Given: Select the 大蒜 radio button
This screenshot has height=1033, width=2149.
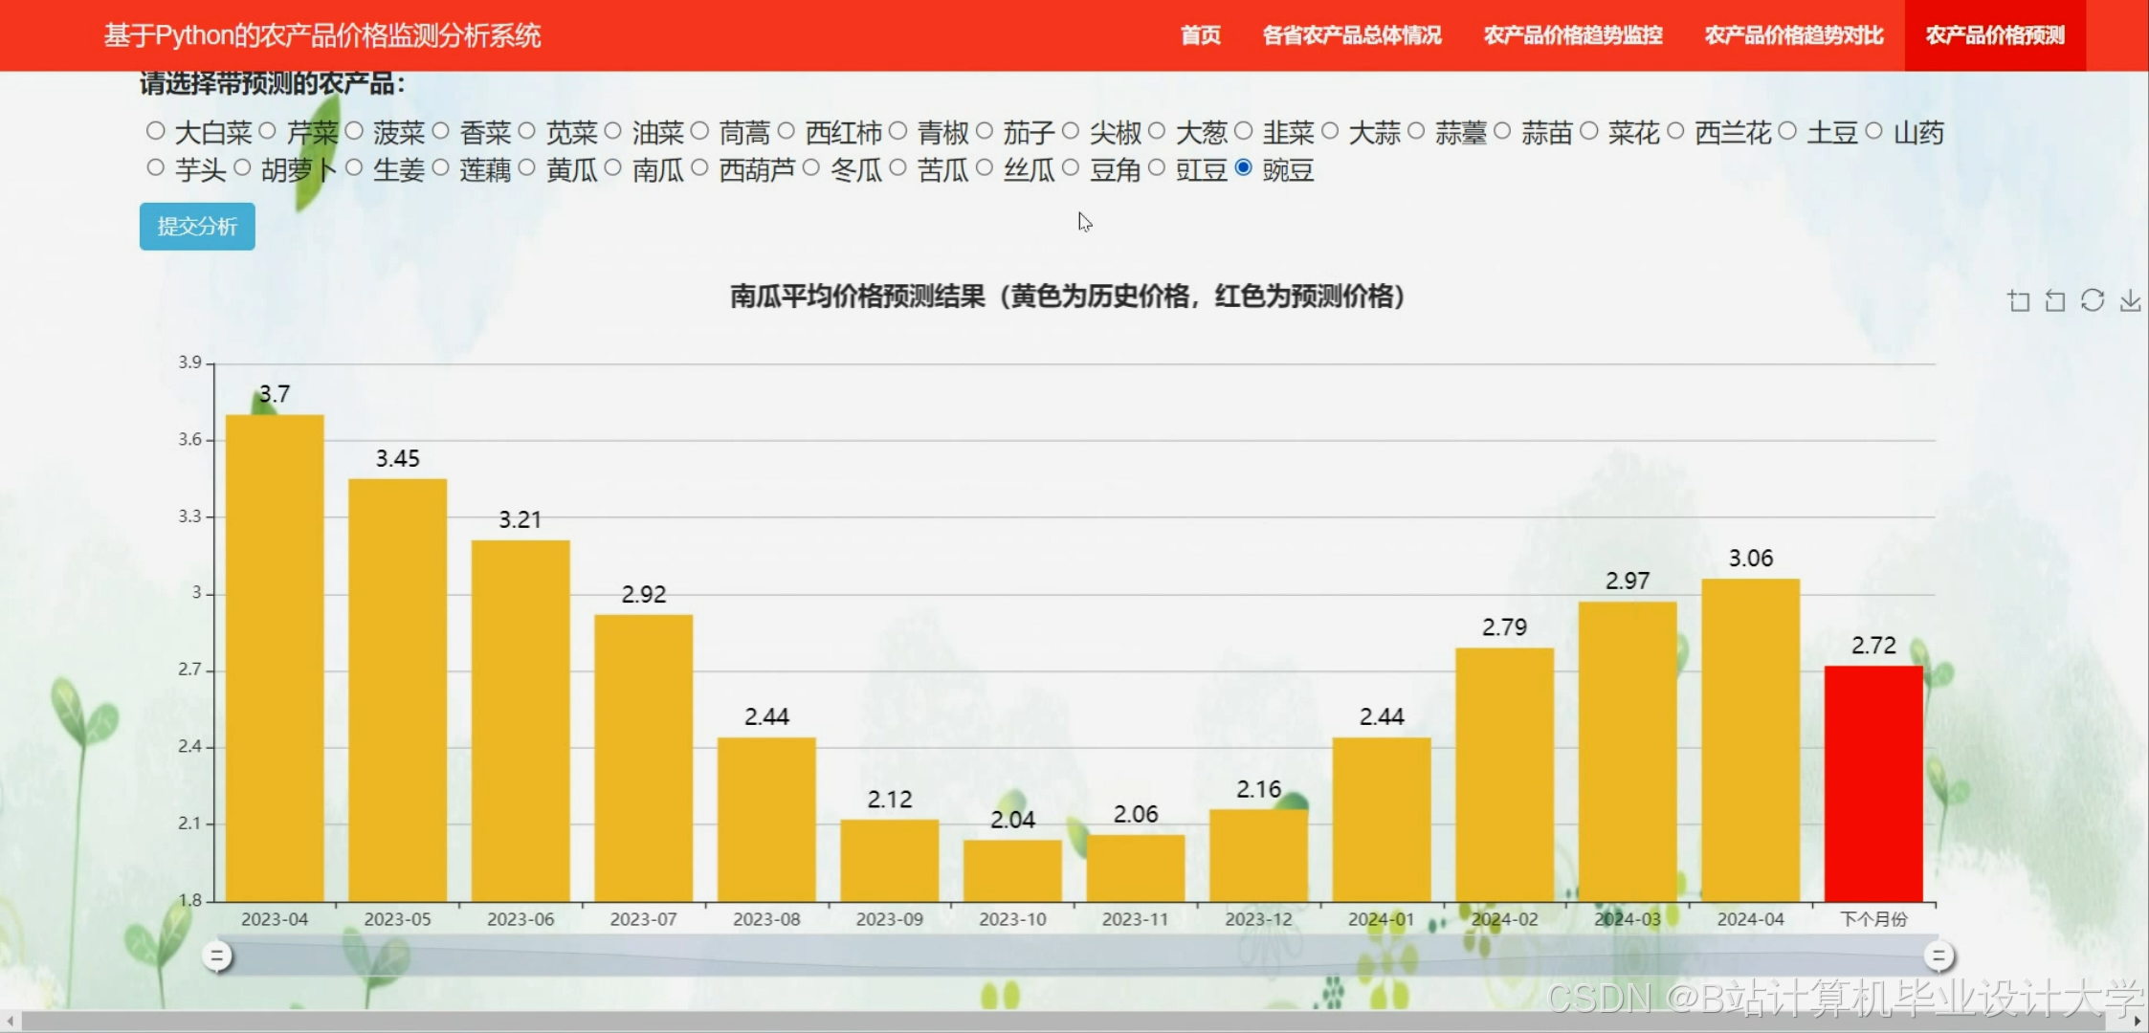Looking at the screenshot, I should (1330, 130).
